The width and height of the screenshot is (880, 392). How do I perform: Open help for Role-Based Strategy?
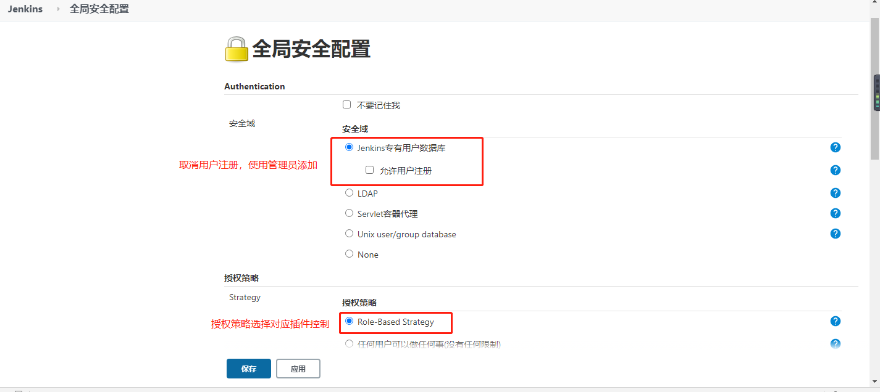click(x=835, y=321)
